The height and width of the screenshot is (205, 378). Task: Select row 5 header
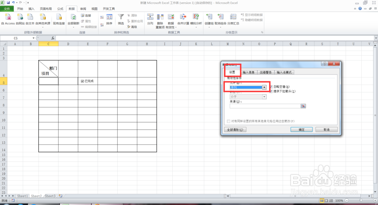point(3,81)
